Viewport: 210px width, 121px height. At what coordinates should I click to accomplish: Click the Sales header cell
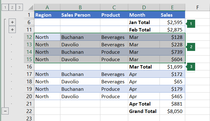click(172, 15)
